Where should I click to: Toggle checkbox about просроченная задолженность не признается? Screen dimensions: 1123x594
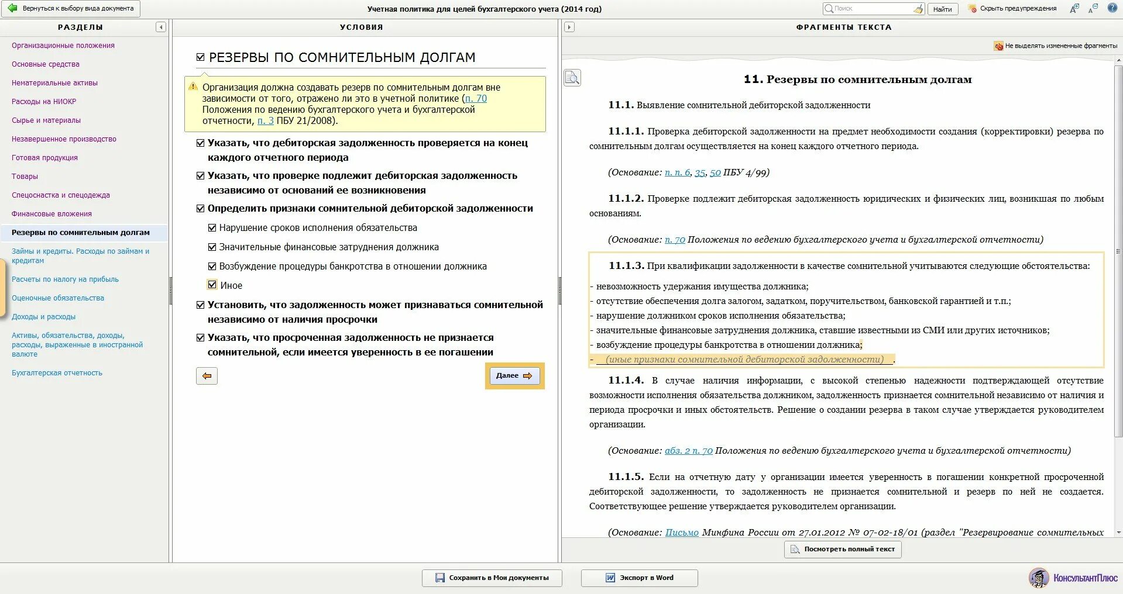coord(201,338)
